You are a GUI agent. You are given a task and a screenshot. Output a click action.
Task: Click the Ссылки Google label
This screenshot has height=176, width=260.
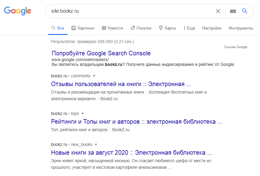pos(236,47)
